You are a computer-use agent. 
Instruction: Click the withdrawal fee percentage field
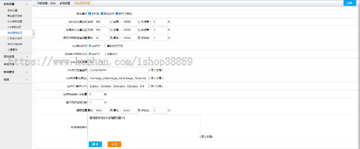pos(160,110)
